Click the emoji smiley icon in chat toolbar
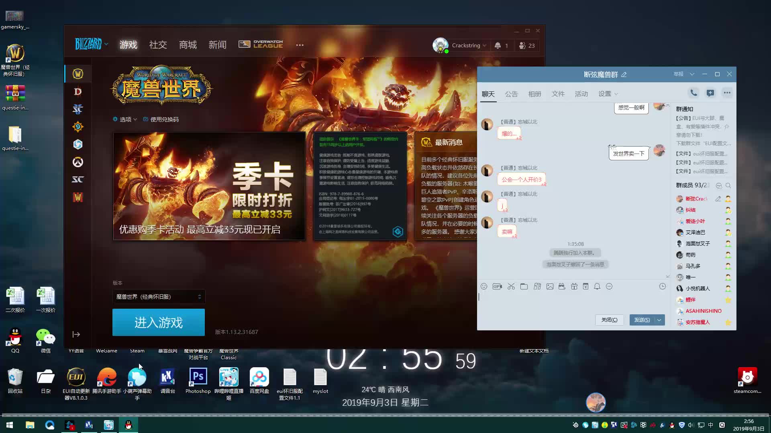The height and width of the screenshot is (433, 771). [484, 286]
